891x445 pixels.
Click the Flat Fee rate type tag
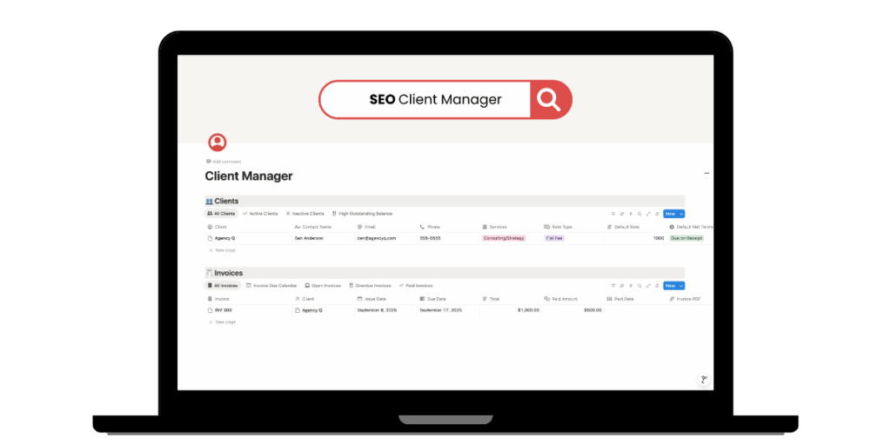click(554, 238)
